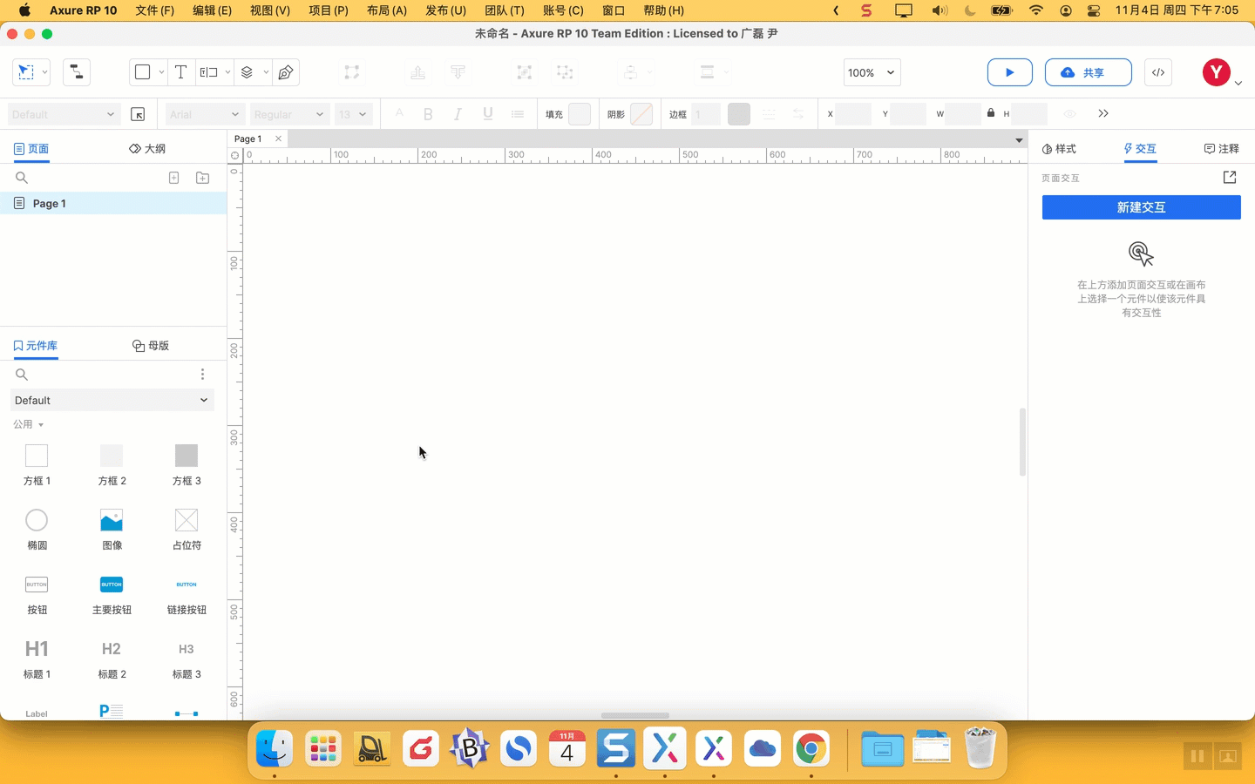Switch to the 样式 style tab

(x=1059, y=149)
